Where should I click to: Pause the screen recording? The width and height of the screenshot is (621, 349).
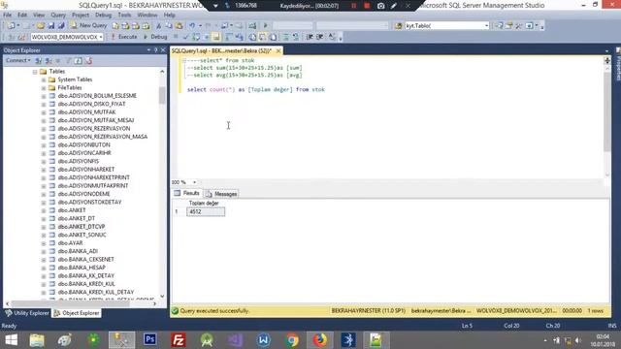[x=353, y=6]
